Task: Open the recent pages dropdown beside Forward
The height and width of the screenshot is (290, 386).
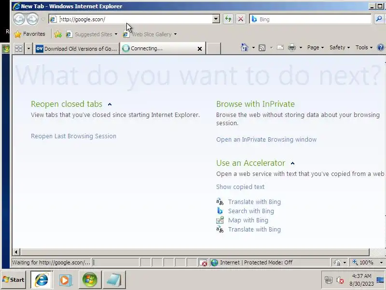Action: (x=43, y=19)
